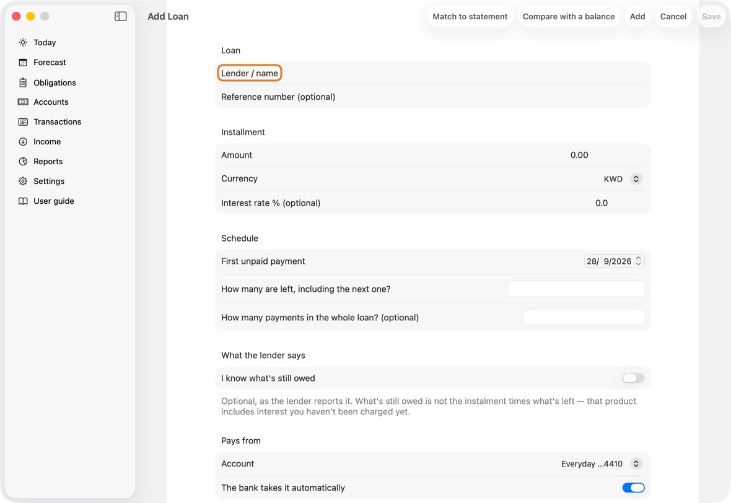Image resolution: width=731 pixels, height=503 pixels.
Task: Open the User guide label in the sidebar
Action: pos(54,201)
